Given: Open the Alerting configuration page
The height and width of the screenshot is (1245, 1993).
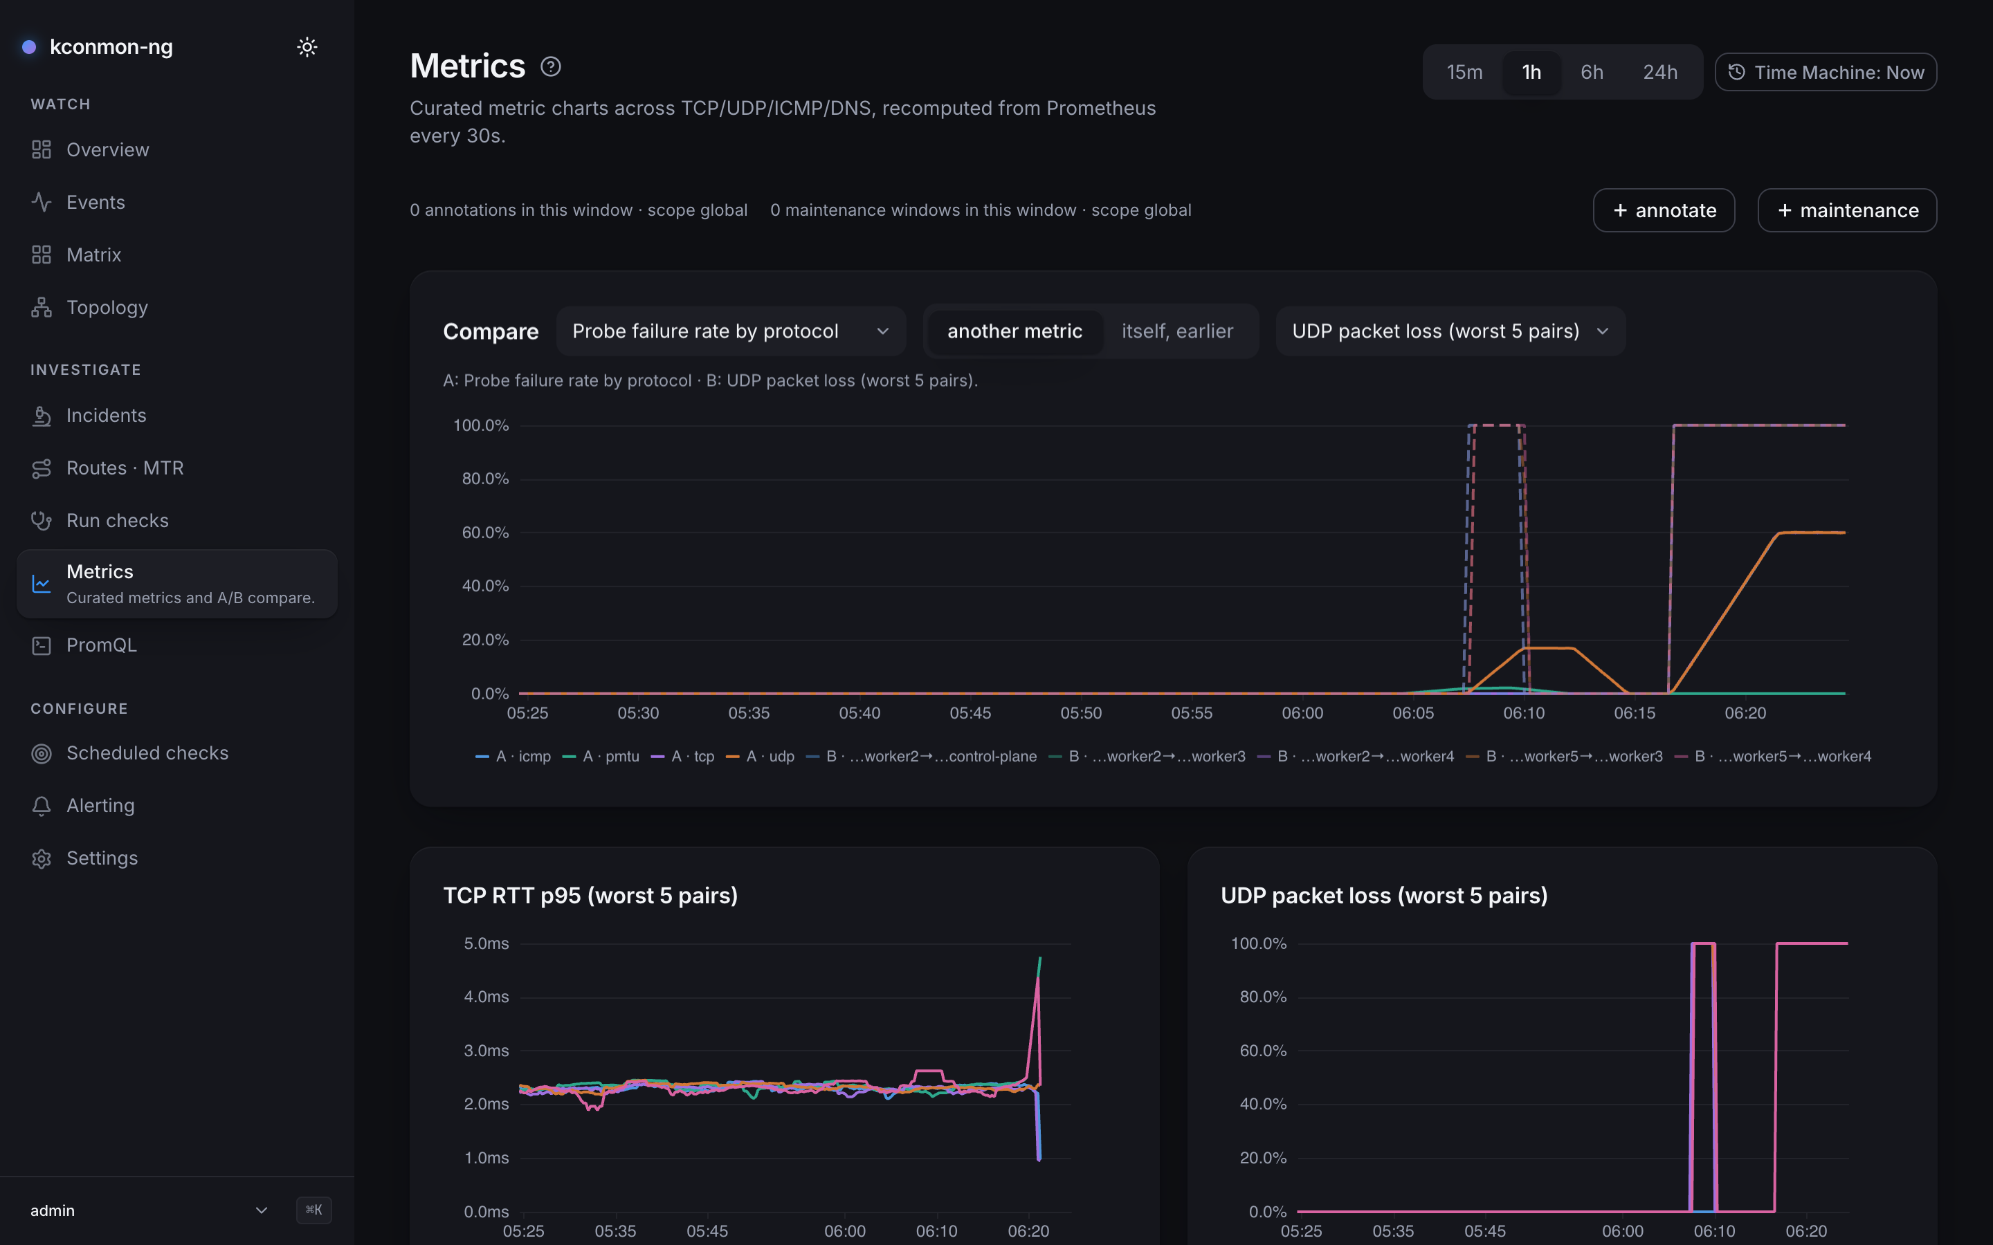Looking at the screenshot, I should point(177,806).
